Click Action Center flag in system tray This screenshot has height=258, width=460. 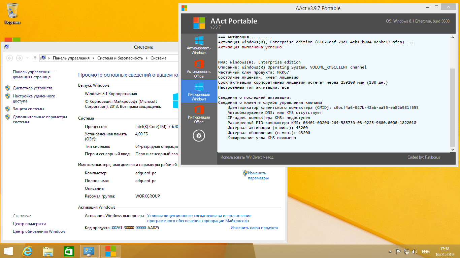tap(398, 251)
